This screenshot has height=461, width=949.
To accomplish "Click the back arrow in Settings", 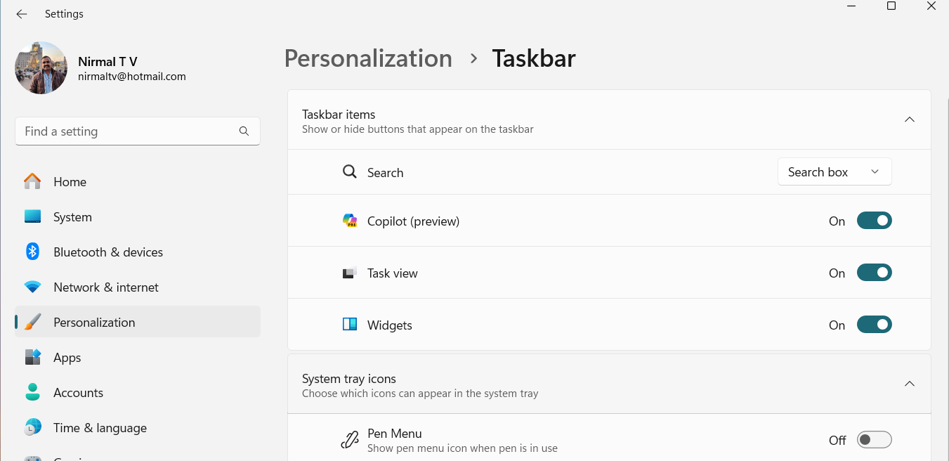I will click(x=22, y=14).
